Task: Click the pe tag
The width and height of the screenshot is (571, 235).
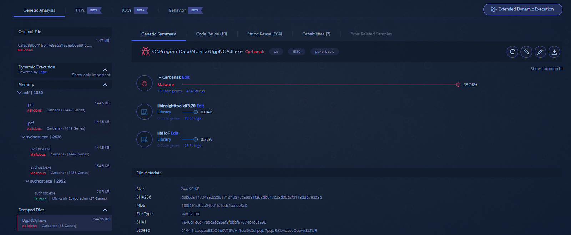Action: tap(276, 52)
